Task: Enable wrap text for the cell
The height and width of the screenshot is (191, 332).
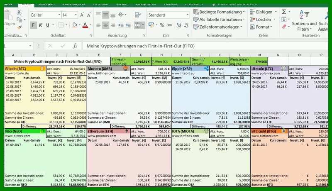Action: pyautogui.click(x=138, y=15)
